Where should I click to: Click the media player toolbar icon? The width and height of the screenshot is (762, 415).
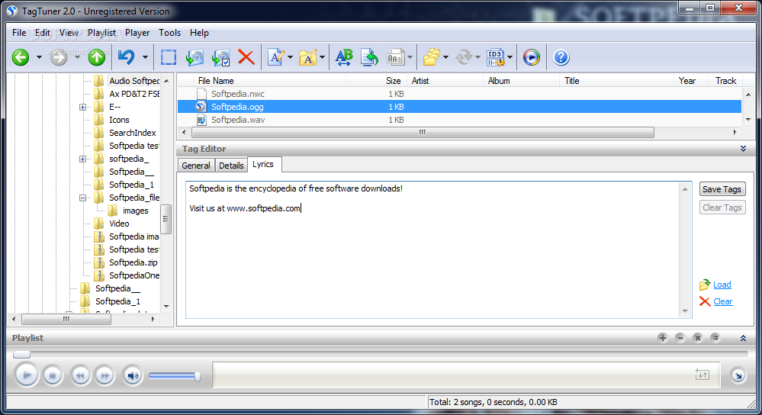531,57
